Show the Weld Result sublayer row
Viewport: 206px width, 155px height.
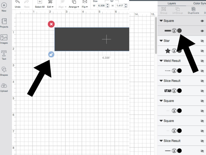202,71
